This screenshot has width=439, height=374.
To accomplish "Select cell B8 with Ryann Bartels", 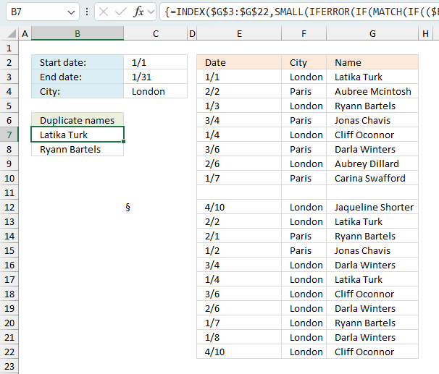I will tap(78, 149).
